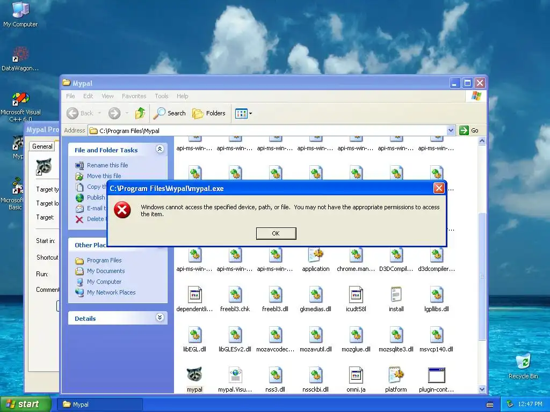Open My Computer under Other Places

(104, 282)
